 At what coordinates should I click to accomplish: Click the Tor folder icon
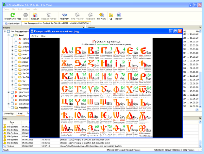point(20,81)
